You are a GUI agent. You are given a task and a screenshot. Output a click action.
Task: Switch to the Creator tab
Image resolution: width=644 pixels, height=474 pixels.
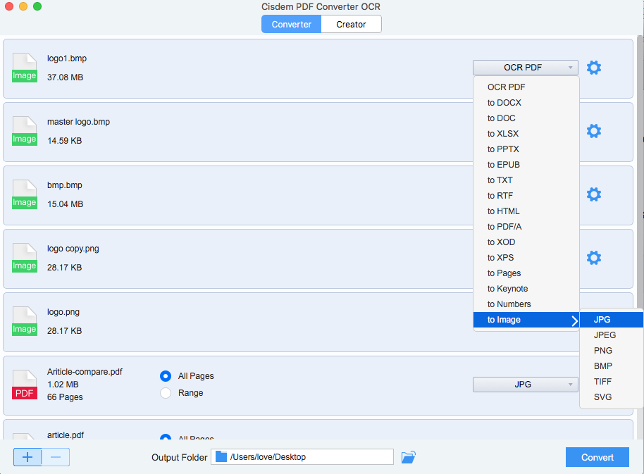click(351, 24)
